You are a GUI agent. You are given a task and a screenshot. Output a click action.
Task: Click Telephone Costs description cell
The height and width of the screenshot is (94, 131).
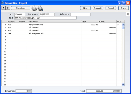[54, 25]
